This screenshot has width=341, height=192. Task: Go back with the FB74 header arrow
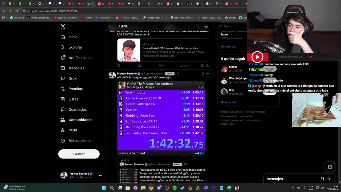[x=111, y=26]
